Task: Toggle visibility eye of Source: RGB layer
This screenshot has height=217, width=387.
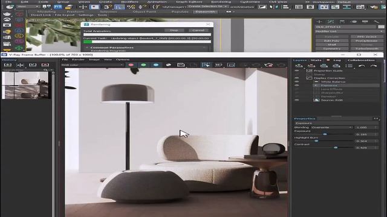Action: point(297,100)
